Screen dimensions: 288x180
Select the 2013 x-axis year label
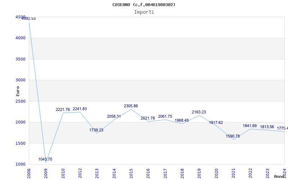(97, 173)
